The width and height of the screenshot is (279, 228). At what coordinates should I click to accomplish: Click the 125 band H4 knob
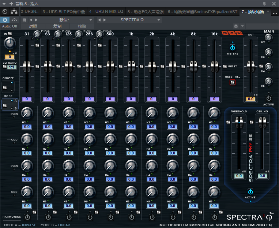(68, 166)
